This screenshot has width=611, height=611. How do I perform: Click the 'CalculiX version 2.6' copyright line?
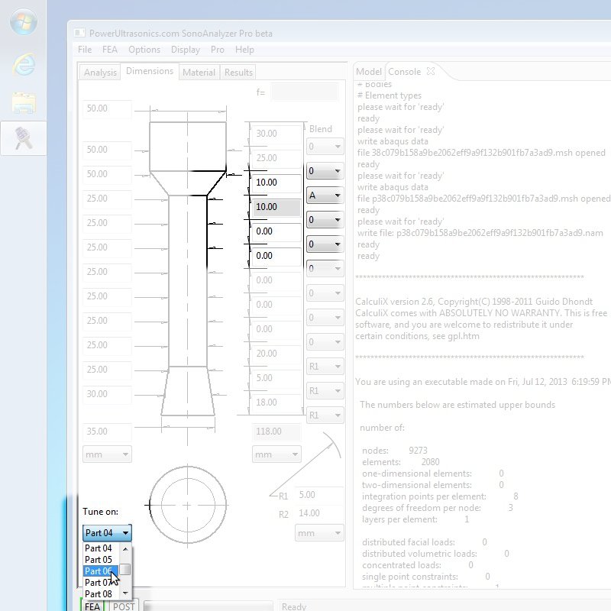[474, 302]
